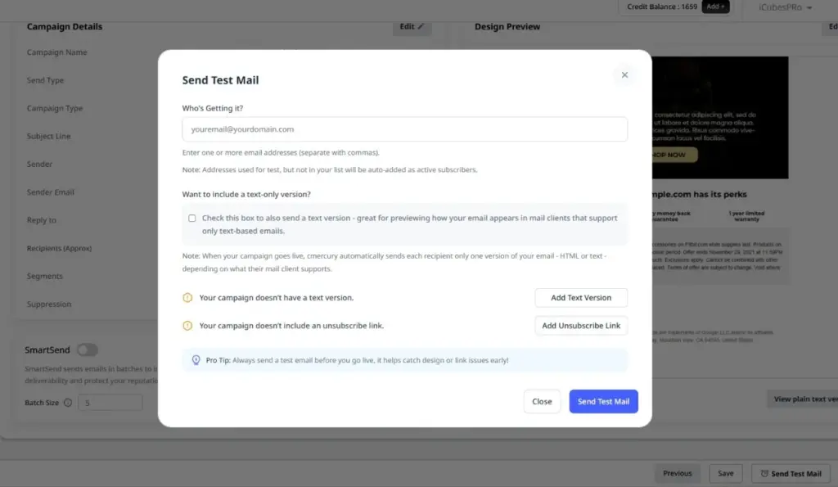
Task: Click the Add + button next to Credit Balance
Action: pos(715,7)
